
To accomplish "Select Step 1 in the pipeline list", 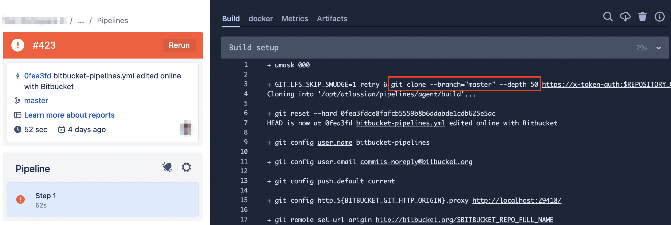I will [103, 199].
